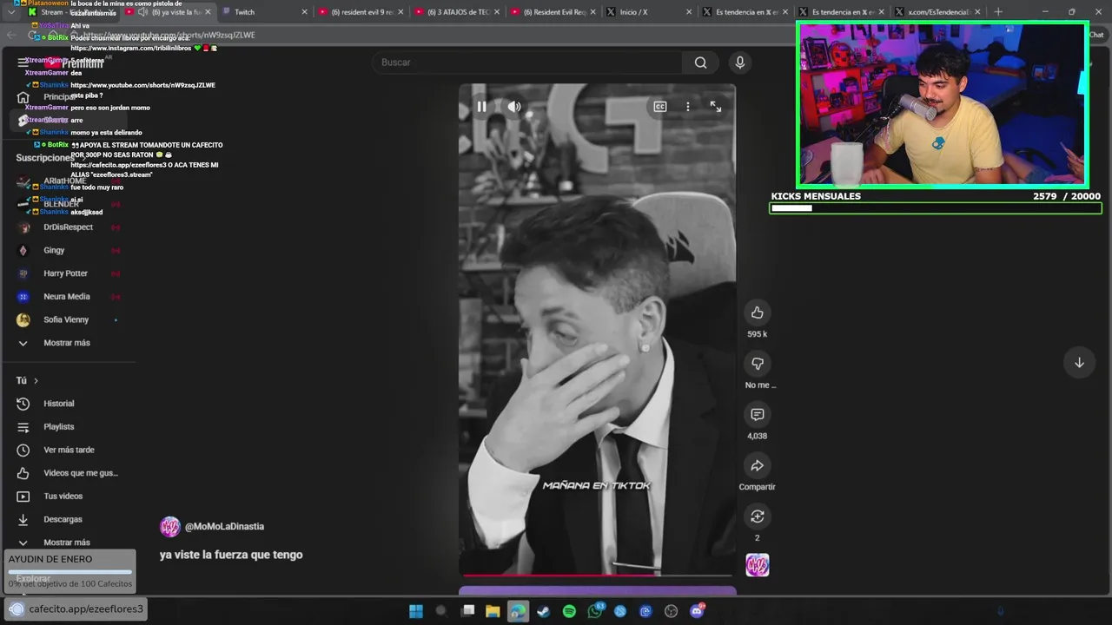This screenshot has height=625, width=1112.
Task: Switch to the x.com/EsTendencia tab
Action: 938,12
